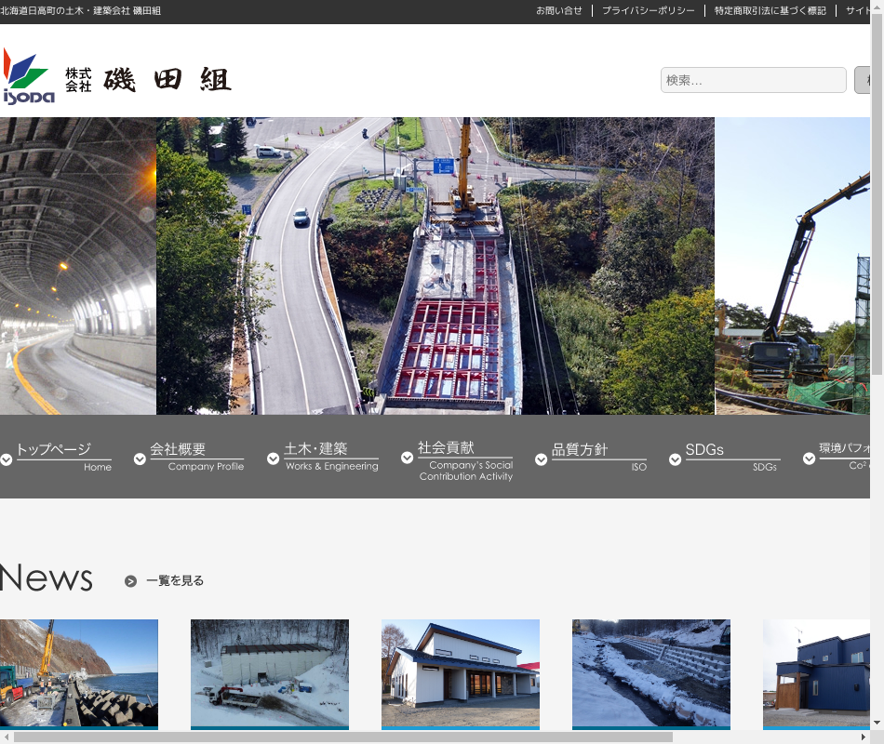Click the arrow icon beside 品質方針
Viewport: 884px width, 744px height.
tap(541, 459)
